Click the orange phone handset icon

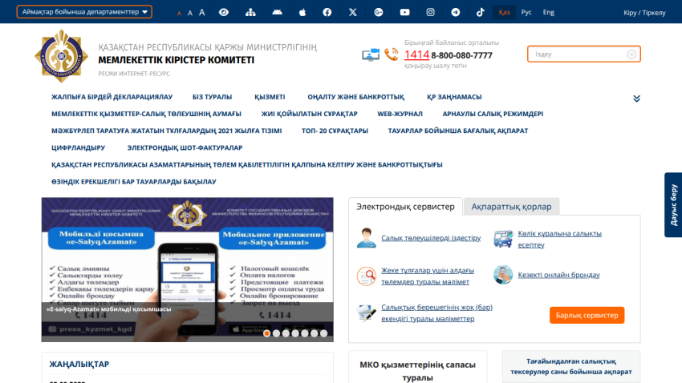coord(391,54)
